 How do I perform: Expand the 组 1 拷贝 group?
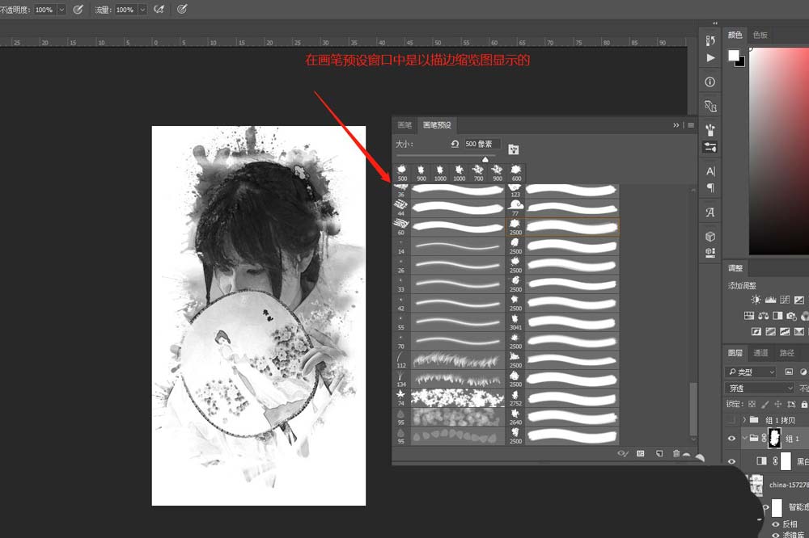click(x=744, y=420)
